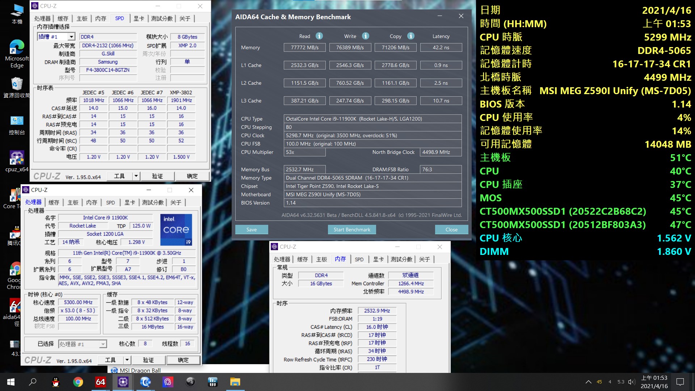Open the Graphics tab in memory CPU-Z window

pyautogui.click(x=378, y=259)
